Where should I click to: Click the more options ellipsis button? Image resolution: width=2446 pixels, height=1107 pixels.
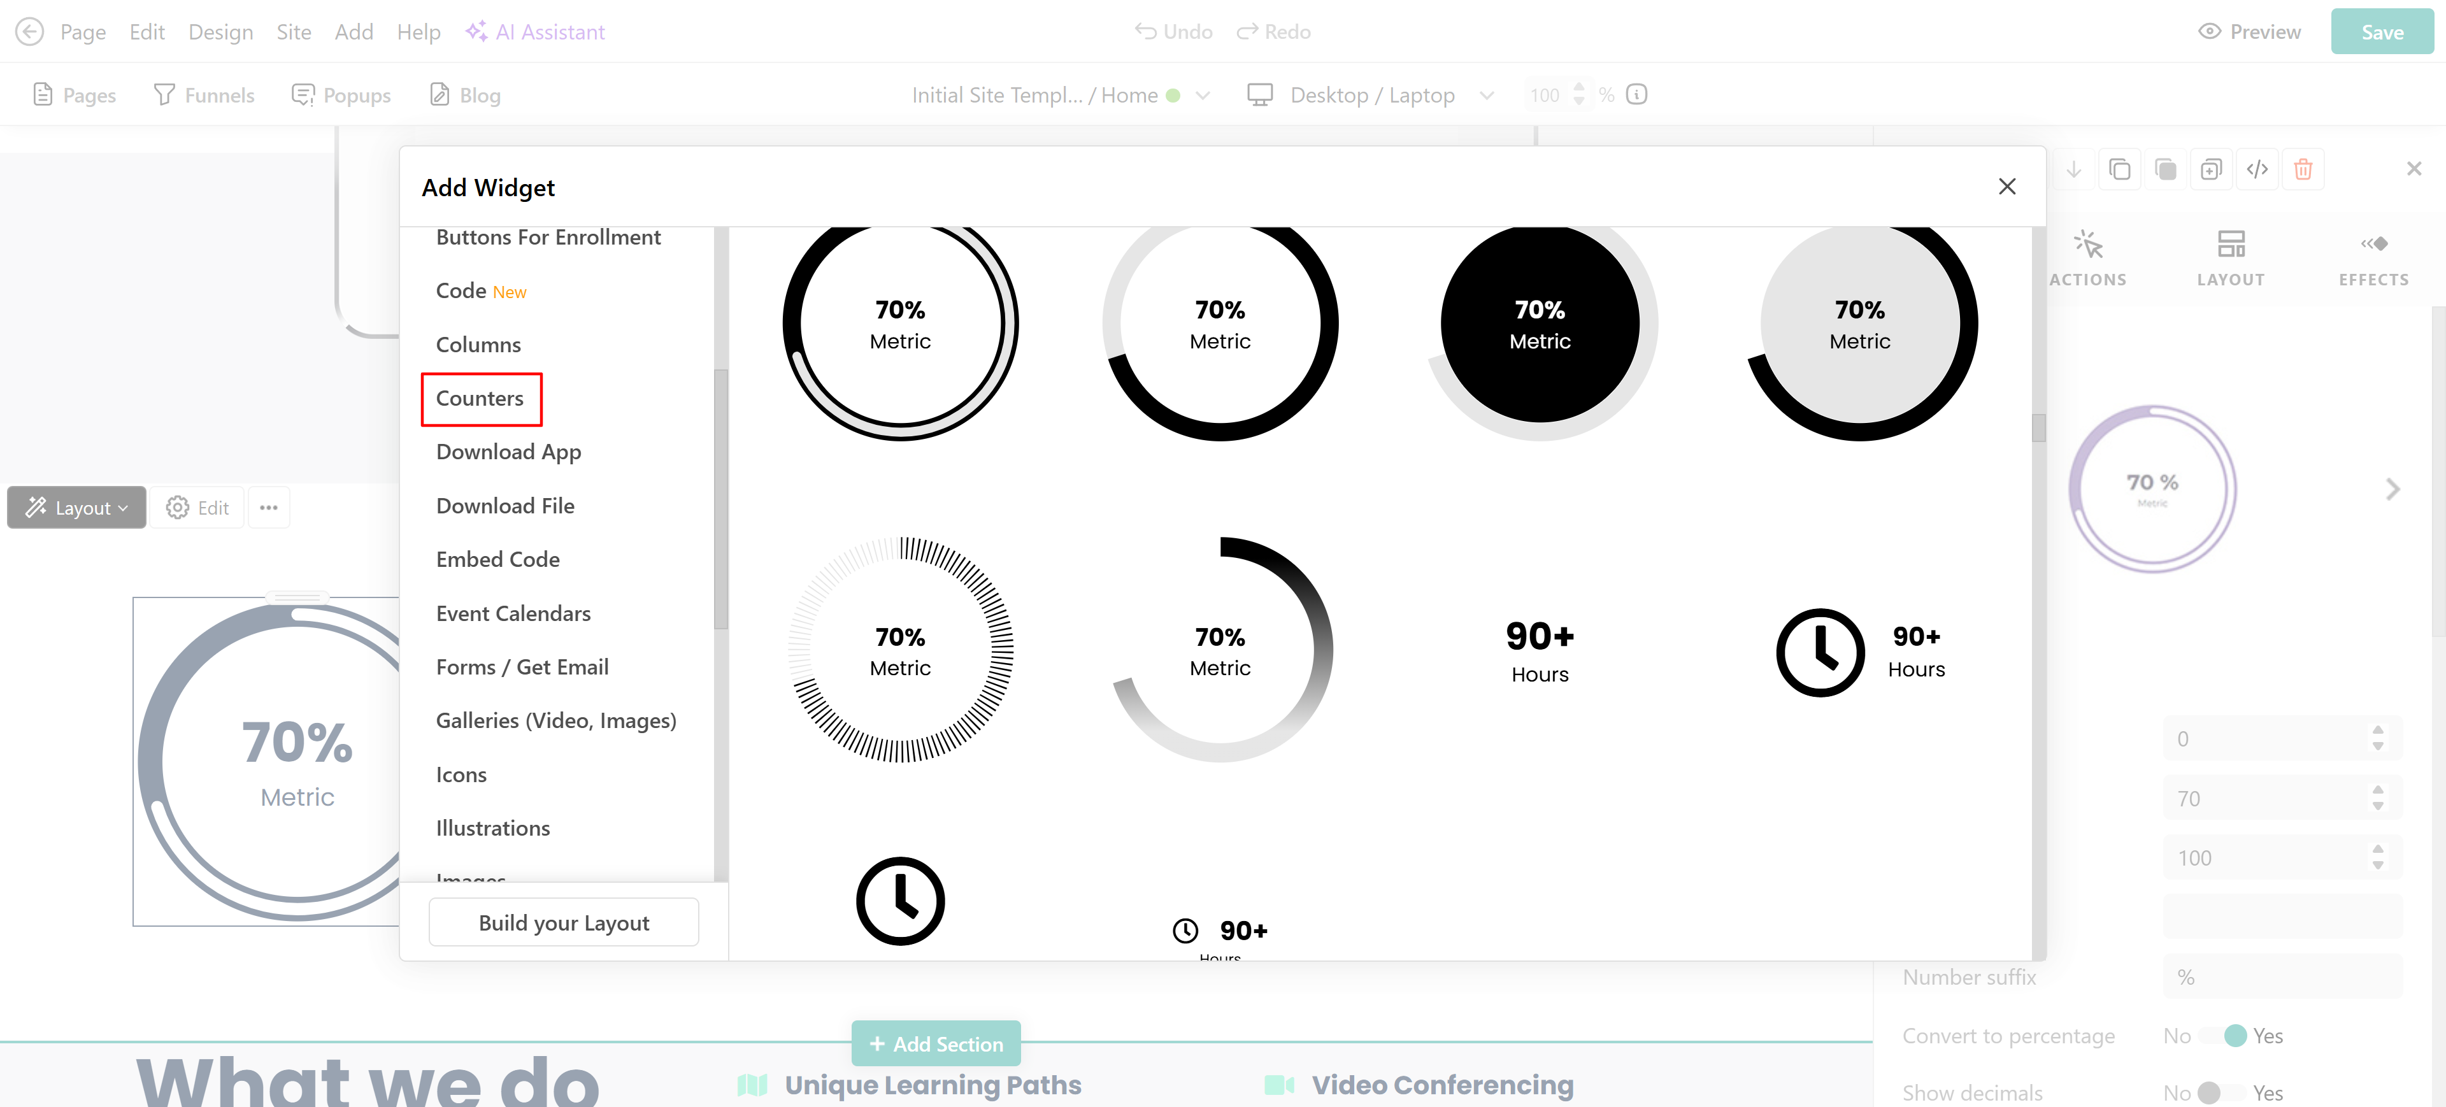269,508
